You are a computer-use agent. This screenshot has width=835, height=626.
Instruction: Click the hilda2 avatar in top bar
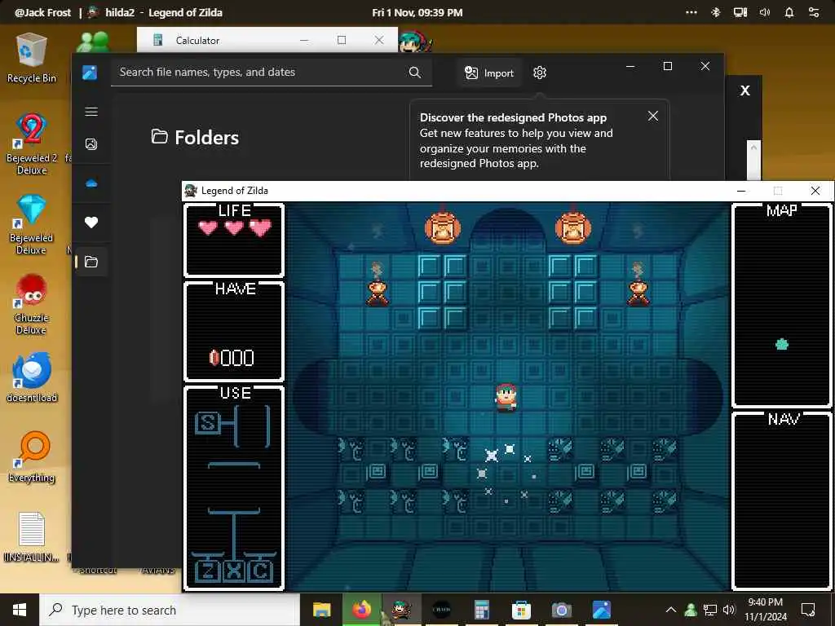coord(94,12)
